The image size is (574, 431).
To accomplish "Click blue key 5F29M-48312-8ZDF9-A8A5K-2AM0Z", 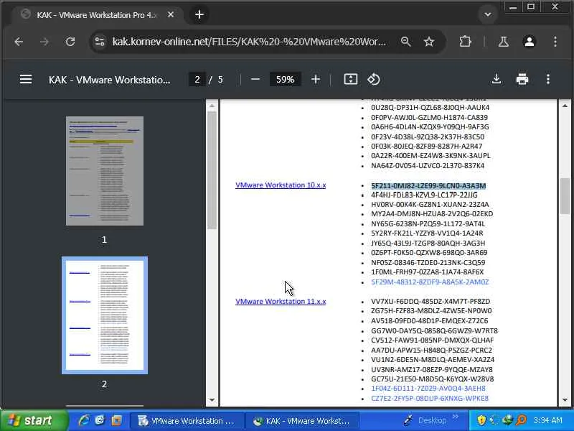I will click(430, 282).
